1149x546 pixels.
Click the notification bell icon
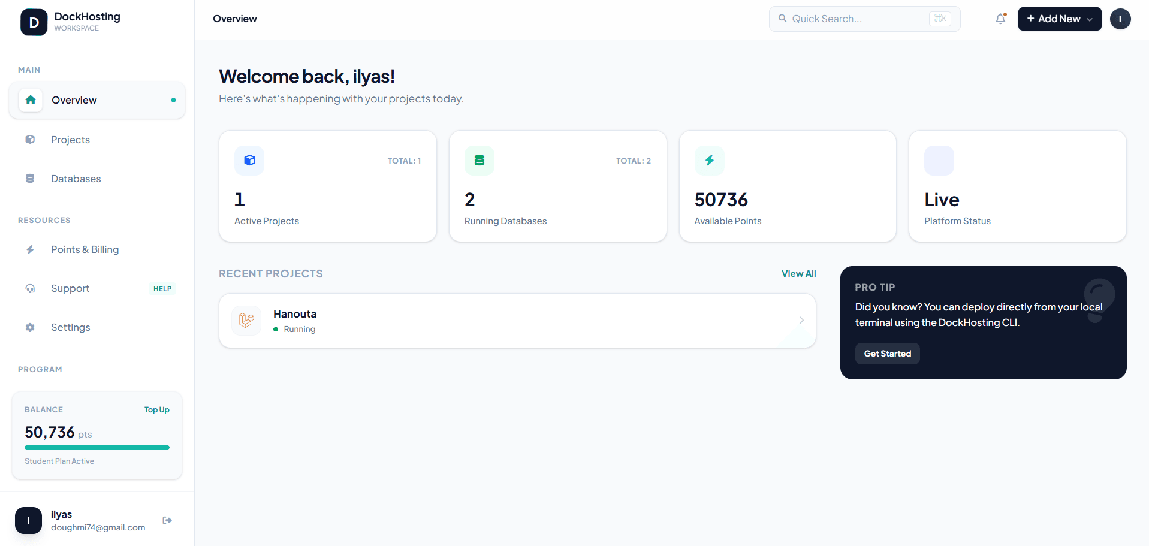point(1000,19)
